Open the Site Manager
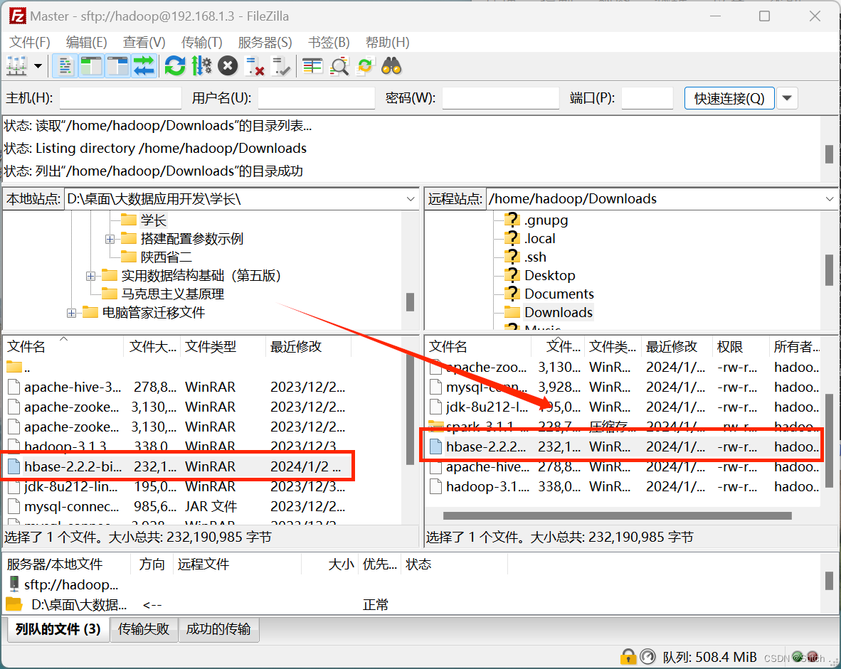Viewport: 841px width, 669px height. tap(16, 65)
